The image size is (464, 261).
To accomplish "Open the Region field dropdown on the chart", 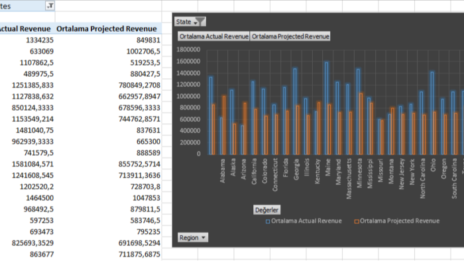I will coord(193,238).
